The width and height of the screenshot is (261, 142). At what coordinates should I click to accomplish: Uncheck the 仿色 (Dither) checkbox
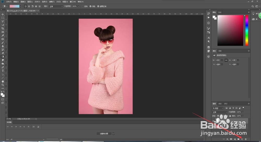click(91, 6)
